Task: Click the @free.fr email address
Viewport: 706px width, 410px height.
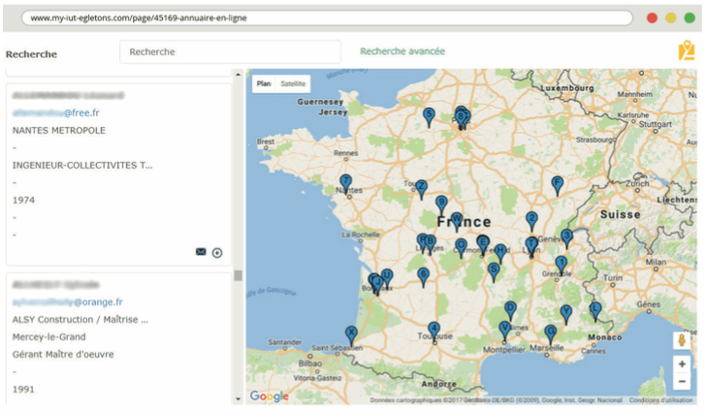Action: (56, 113)
